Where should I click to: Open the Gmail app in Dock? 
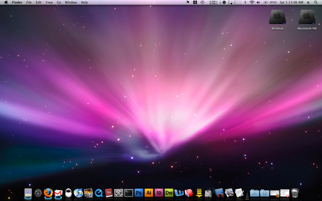(58, 193)
